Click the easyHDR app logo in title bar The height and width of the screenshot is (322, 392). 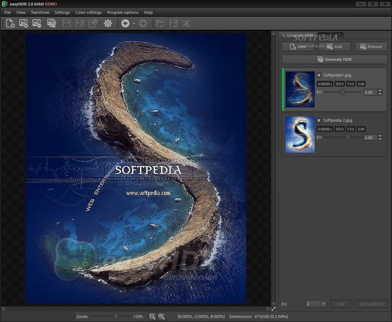(x=4, y=4)
